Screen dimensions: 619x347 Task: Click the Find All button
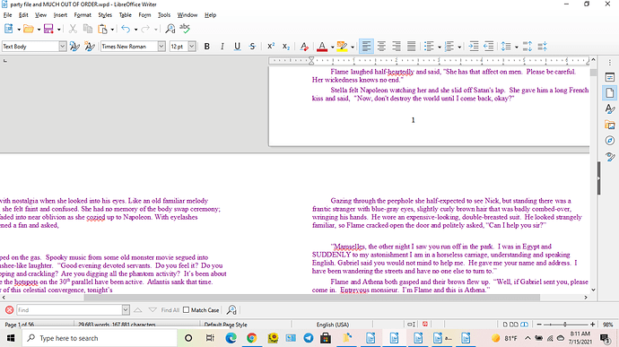coord(170,310)
